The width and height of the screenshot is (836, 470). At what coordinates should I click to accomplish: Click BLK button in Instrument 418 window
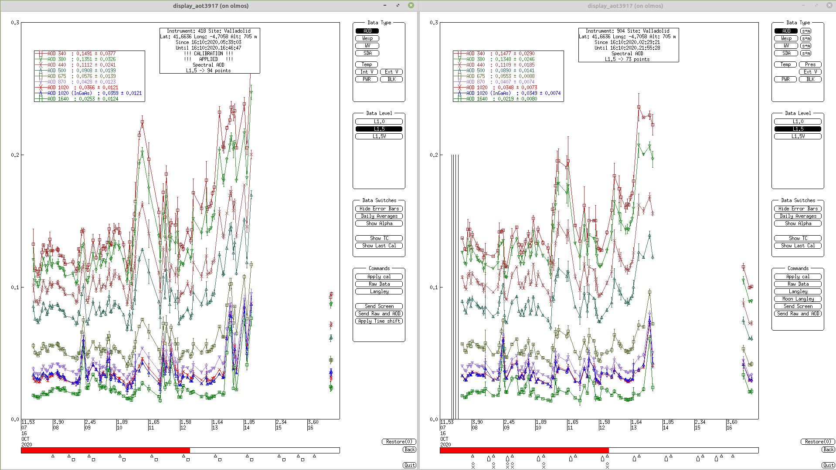[391, 79]
